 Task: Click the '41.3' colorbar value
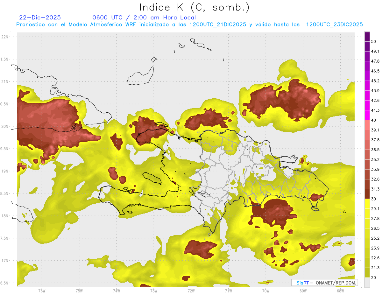pos(375,110)
